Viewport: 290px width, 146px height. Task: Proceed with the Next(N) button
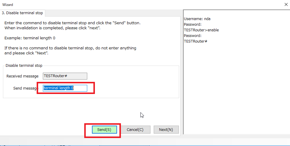coord(166,130)
